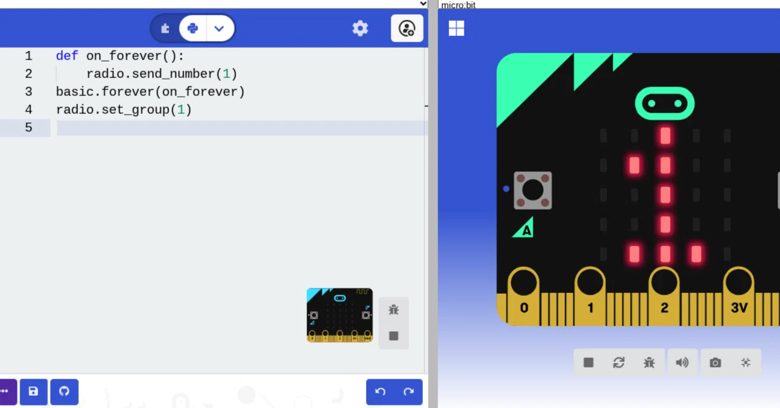The width and height of the screenshot is (780, 408).
Task: Click the 'basic.forever(on_forever)' code line
Action: [x=151, y=92]
